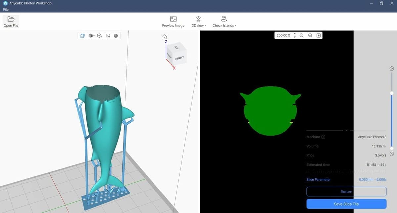Click the home view reset icon
The height and width of the screenshot is (213, 397).
164,37
